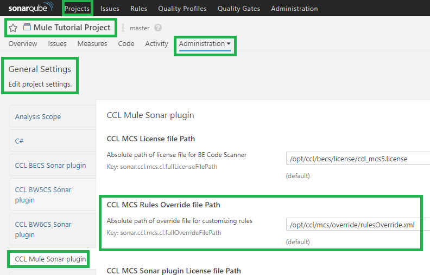Favorite the project with the star icon

[13, 28]
